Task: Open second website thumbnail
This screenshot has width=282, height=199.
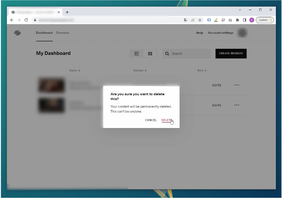Action: pos(52,105)
